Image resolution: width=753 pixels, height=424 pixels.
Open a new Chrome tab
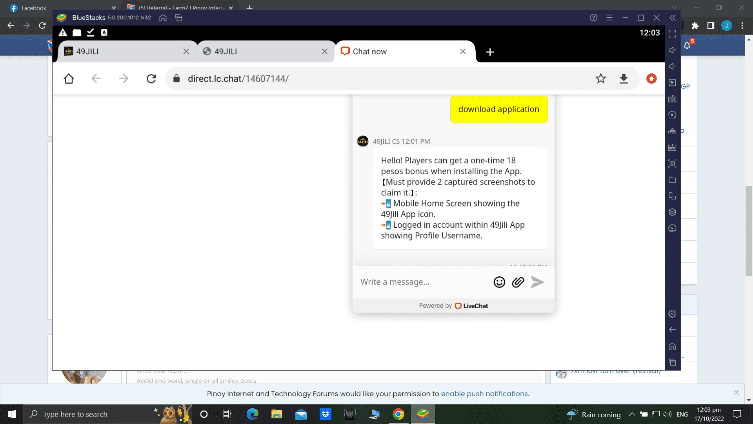[x=249, y=8]
